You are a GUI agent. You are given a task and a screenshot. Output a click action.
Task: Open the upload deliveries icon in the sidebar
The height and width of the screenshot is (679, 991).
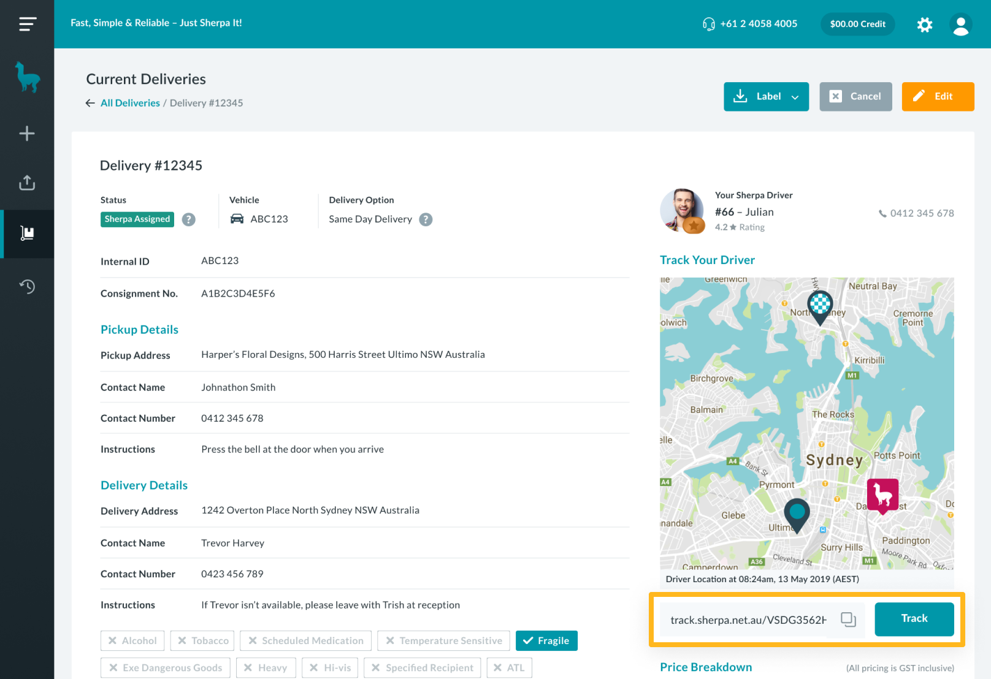[x=27, y=183]
